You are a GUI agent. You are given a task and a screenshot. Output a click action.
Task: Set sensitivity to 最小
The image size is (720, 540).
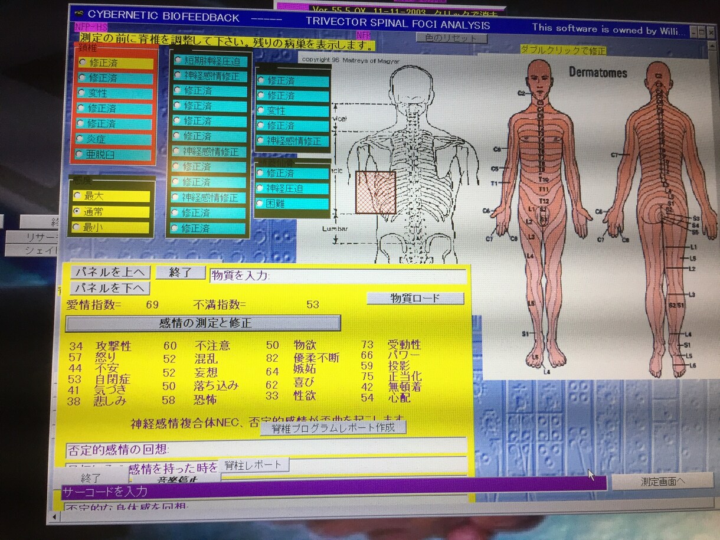77,227
